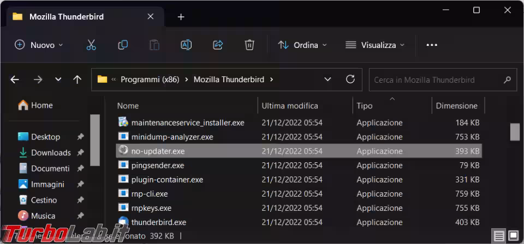Click the Share icon in toolbar
Image resolution: width=524 pixels, height=244 pixels.
[x=218, y=45]
